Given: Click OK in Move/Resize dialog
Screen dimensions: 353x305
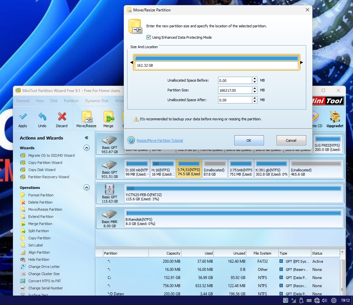Looking at the screenshot, I should [x=249, y=140].
